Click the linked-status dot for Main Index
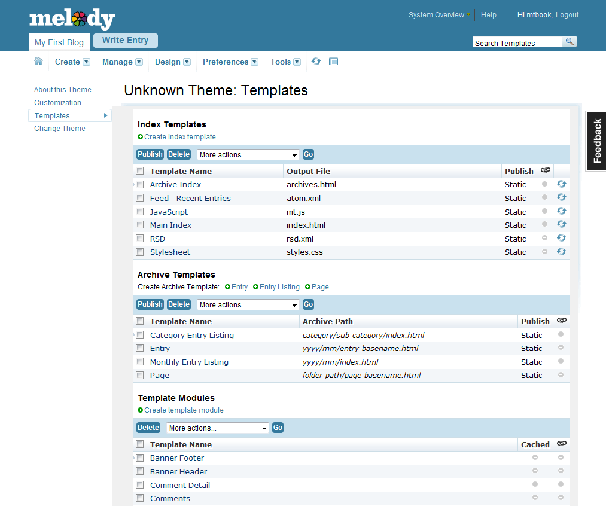The height and width of the screenshot is (506, 606). (544, 224)
